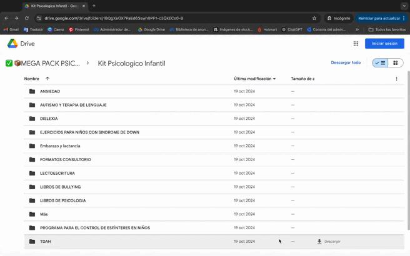The image size is (410, 256).
Task: Switch to grid layout view
Action: 395,63
